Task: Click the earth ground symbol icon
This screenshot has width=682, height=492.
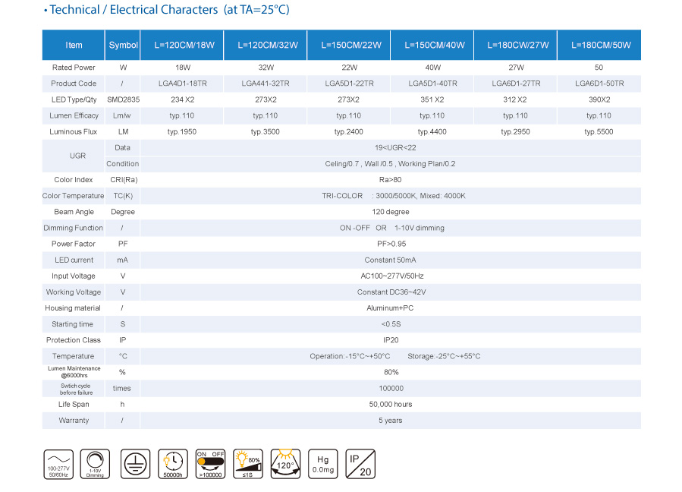Action: click(x=136, y=463)
